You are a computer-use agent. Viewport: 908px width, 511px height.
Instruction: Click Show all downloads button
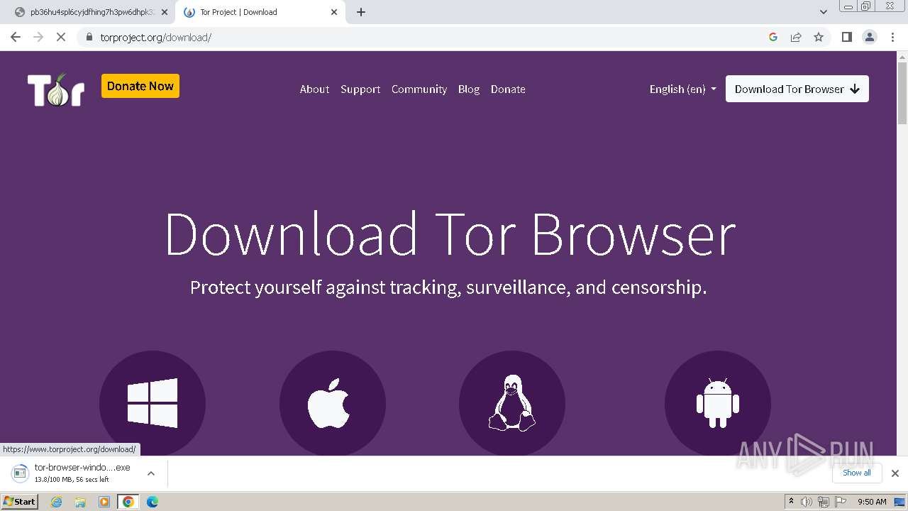857,473
